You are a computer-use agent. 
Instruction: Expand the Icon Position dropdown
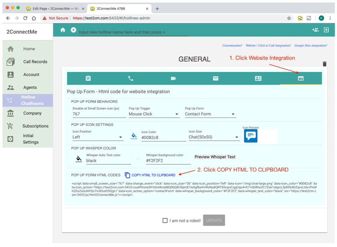tap(98, 137)
